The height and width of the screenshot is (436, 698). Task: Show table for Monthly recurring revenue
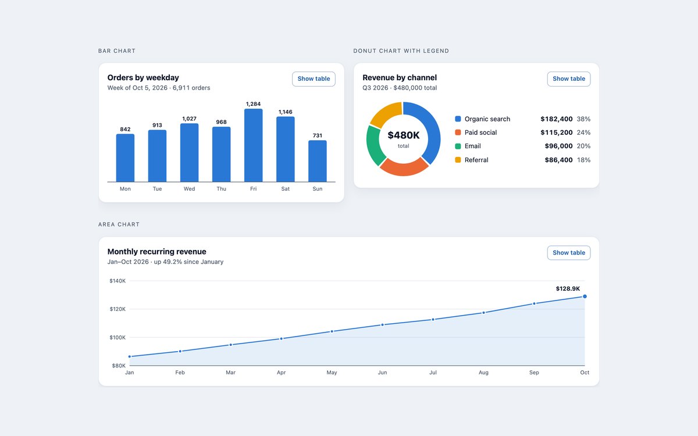569,253
